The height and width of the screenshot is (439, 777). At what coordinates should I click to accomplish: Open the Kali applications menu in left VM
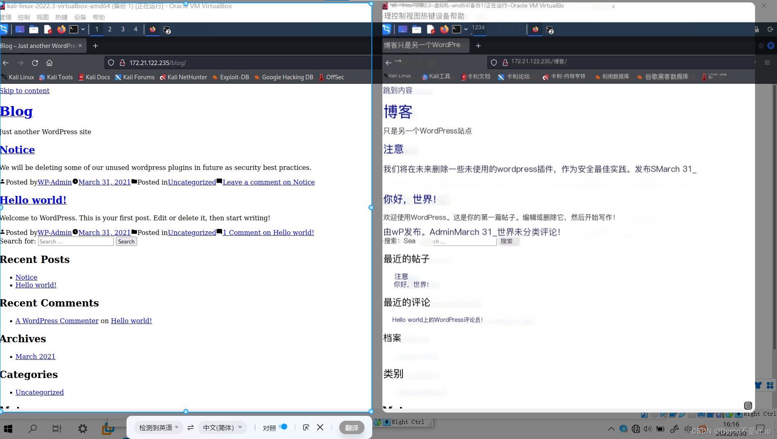pyautogui.click(x=4, y=29)
